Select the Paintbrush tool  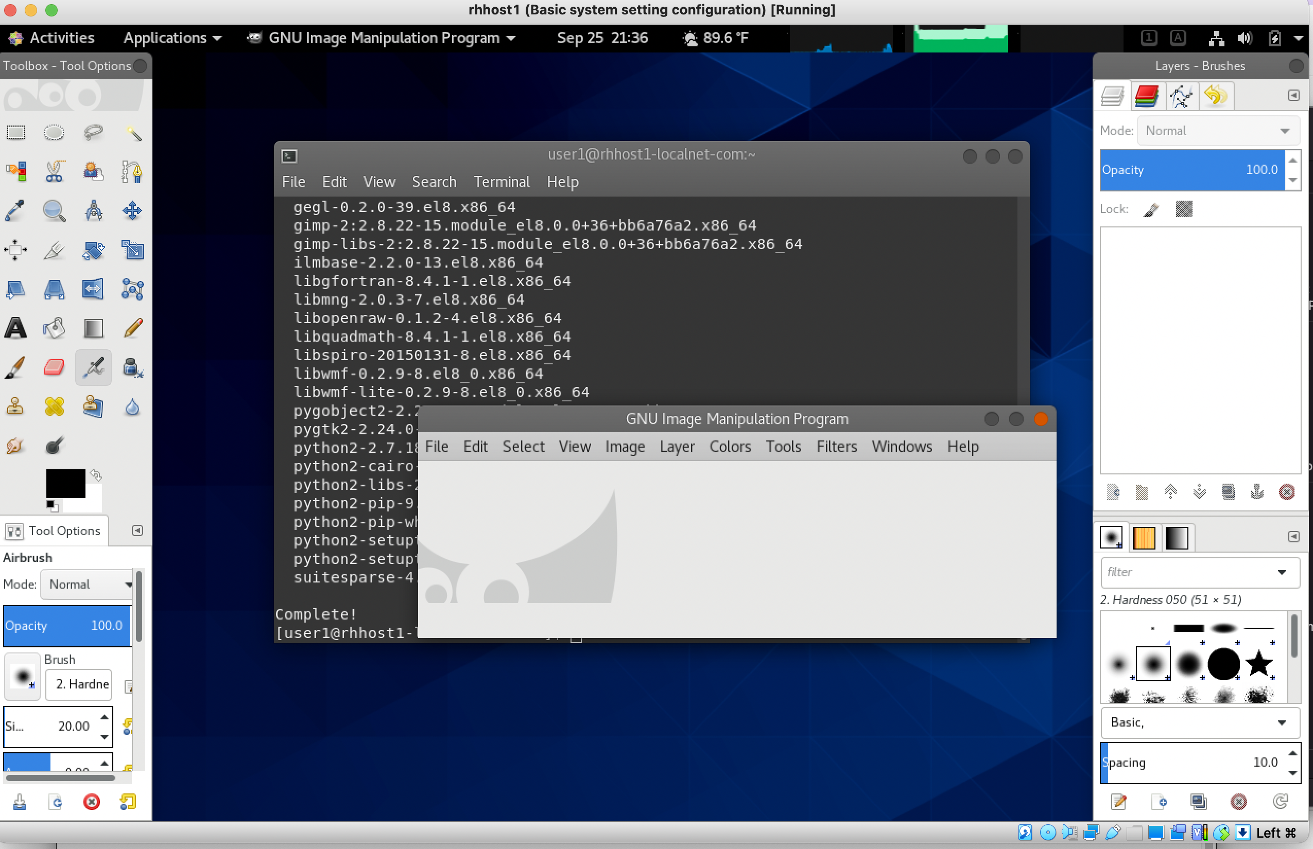(x=15, y=367)
